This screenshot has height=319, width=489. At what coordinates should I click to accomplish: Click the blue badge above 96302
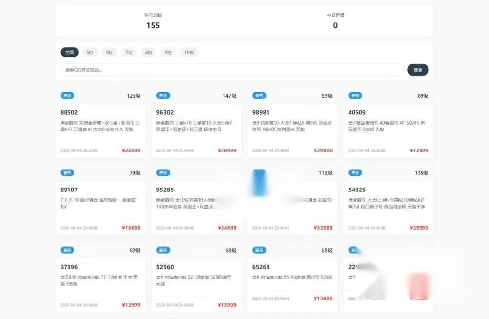pyautogui.click(x=163, y=96)
